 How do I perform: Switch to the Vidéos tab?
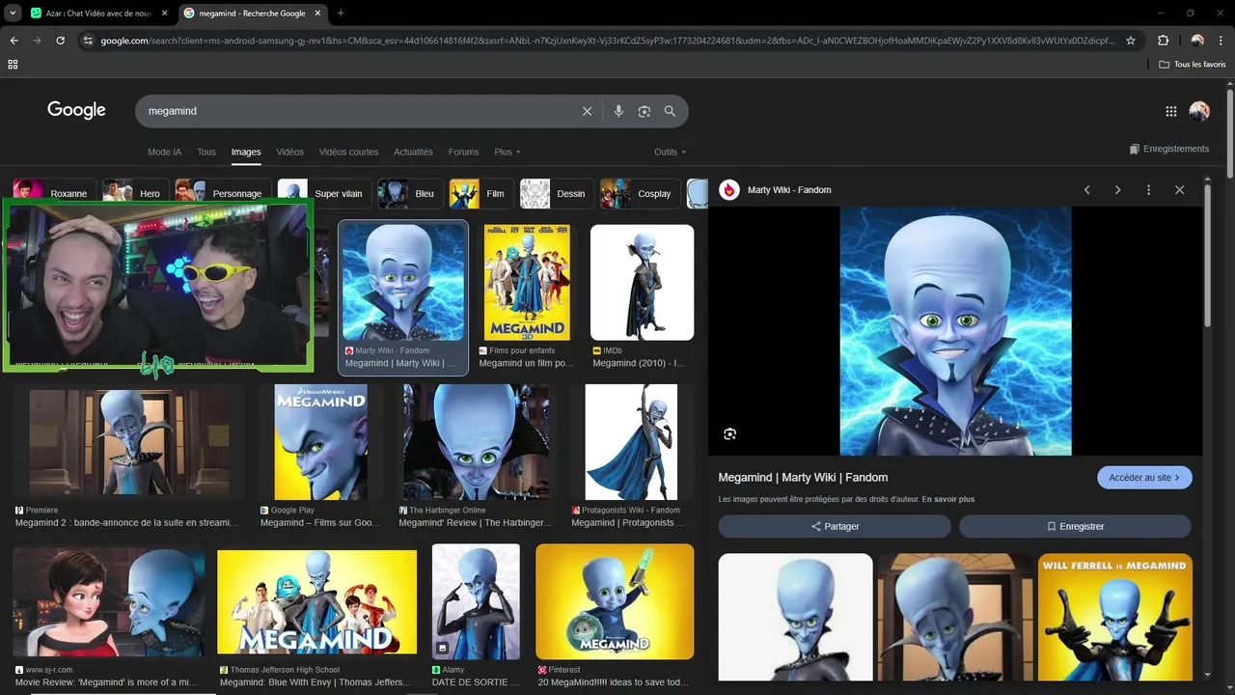coord(289,153)
